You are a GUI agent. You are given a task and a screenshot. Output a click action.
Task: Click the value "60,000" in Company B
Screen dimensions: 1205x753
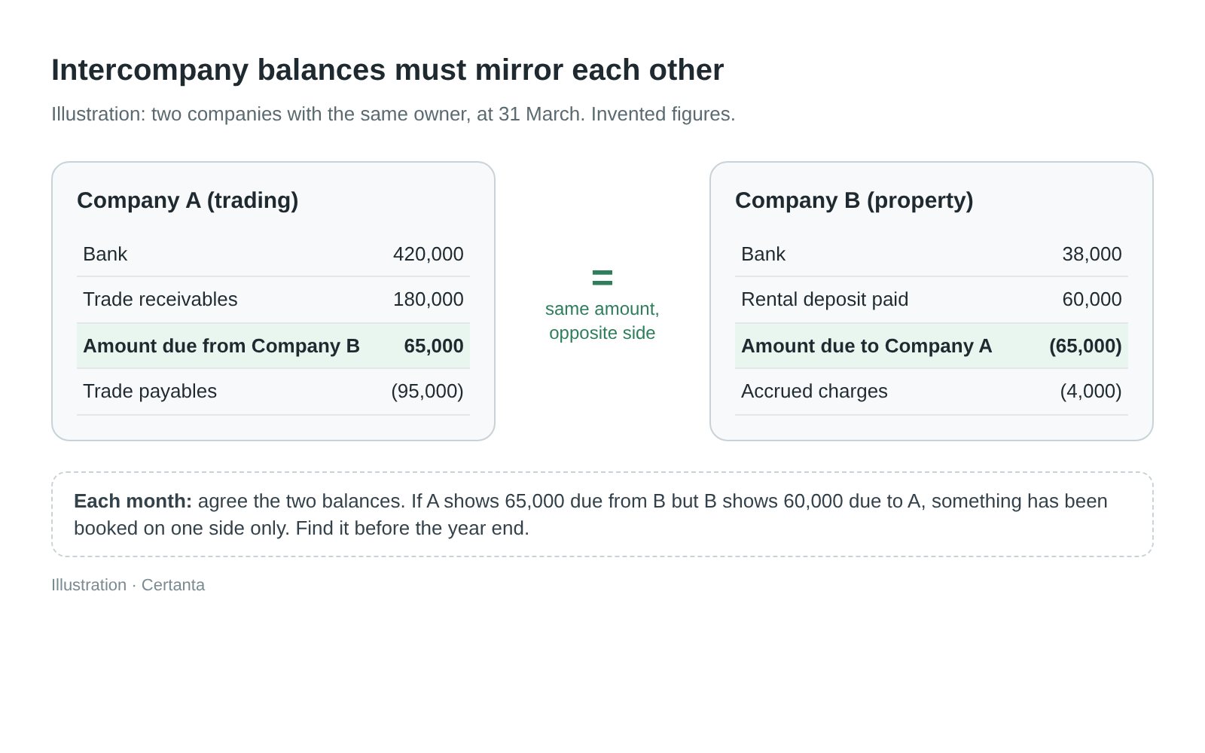pos(1092,299)
